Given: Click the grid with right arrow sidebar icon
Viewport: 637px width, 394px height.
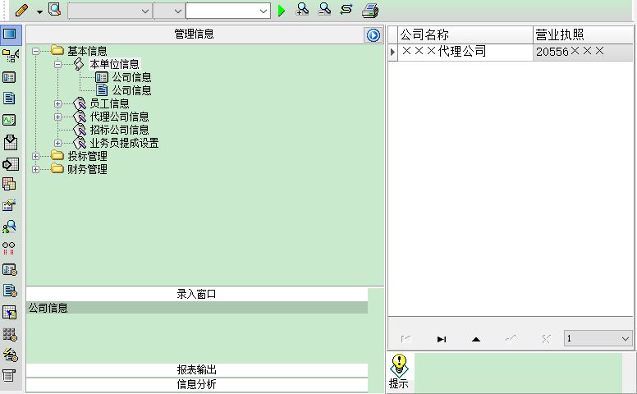Looking at the screenshot, I should [10, 164].
